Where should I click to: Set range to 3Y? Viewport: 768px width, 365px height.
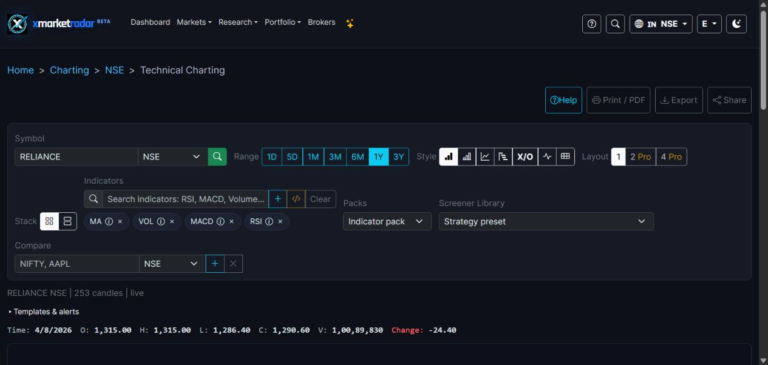pos(398,156)
